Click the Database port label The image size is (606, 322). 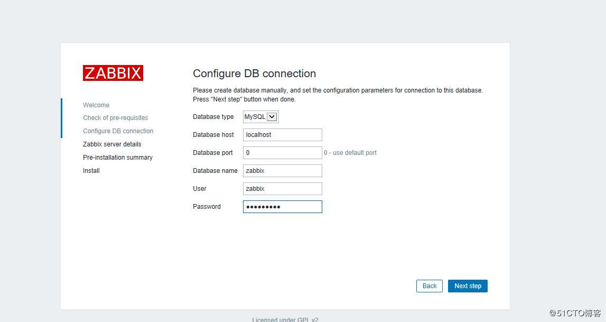[213, 153]
